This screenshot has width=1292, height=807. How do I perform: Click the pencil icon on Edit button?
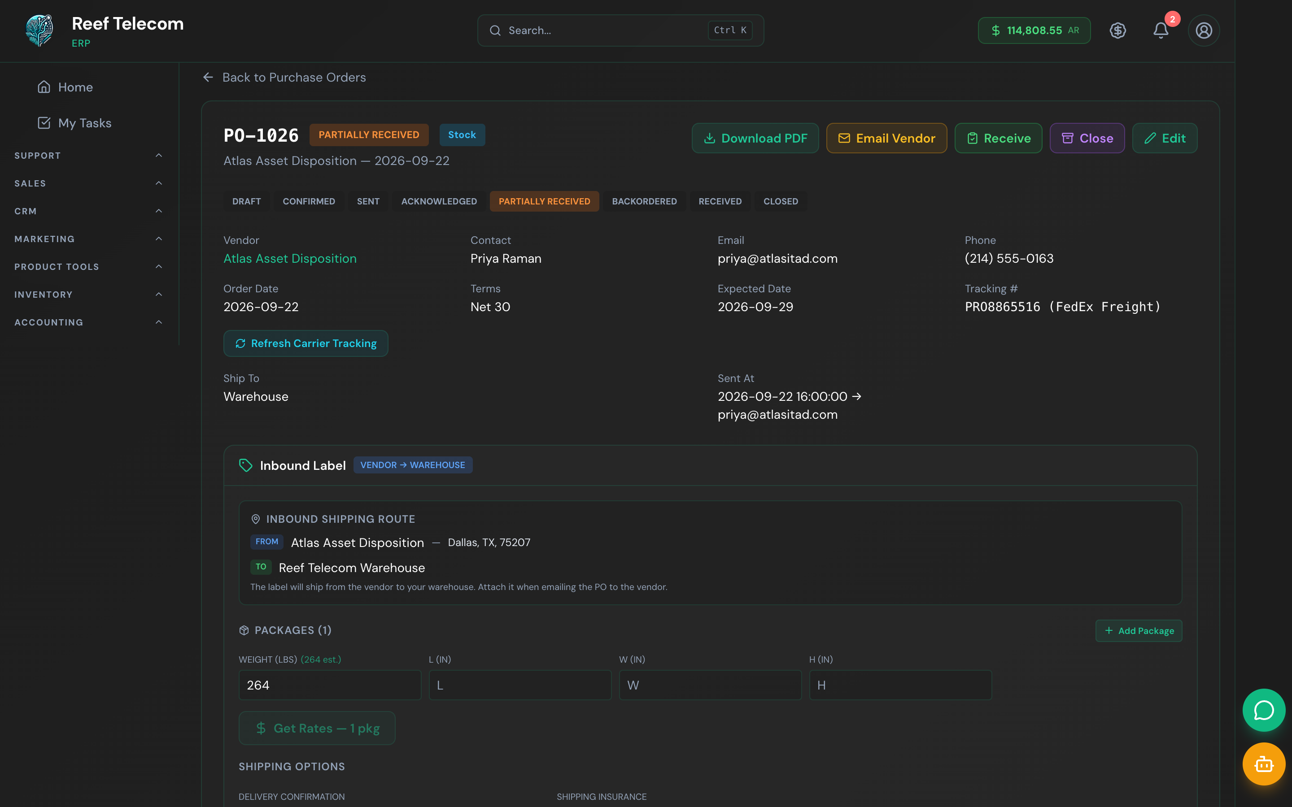(1150, 138)
